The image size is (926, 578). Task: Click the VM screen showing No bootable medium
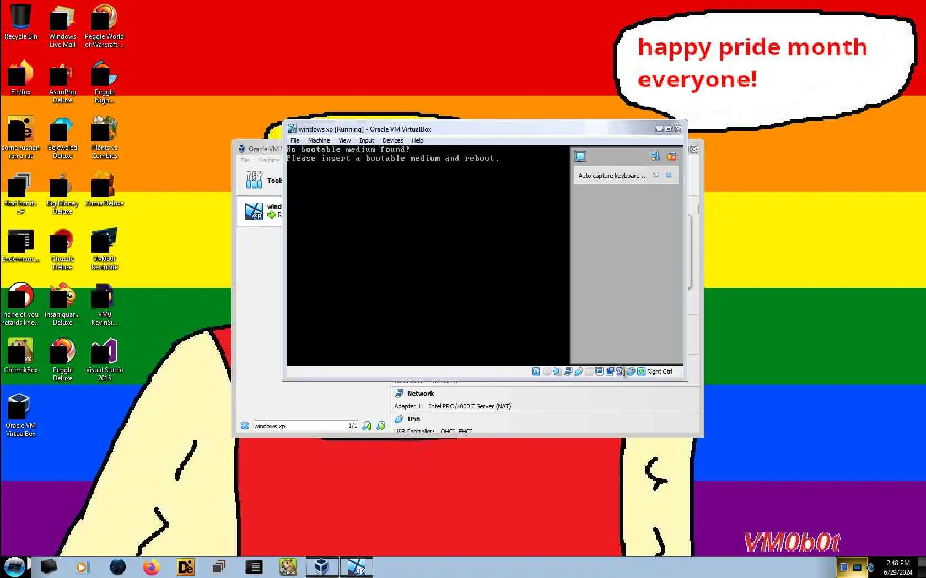428,255
